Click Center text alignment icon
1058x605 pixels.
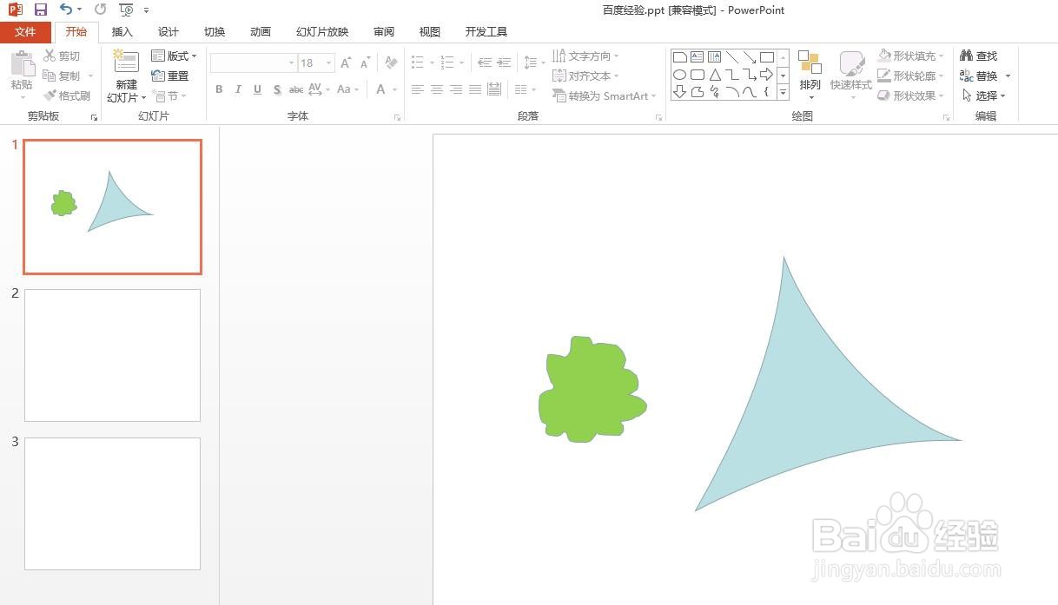[437, 89]
